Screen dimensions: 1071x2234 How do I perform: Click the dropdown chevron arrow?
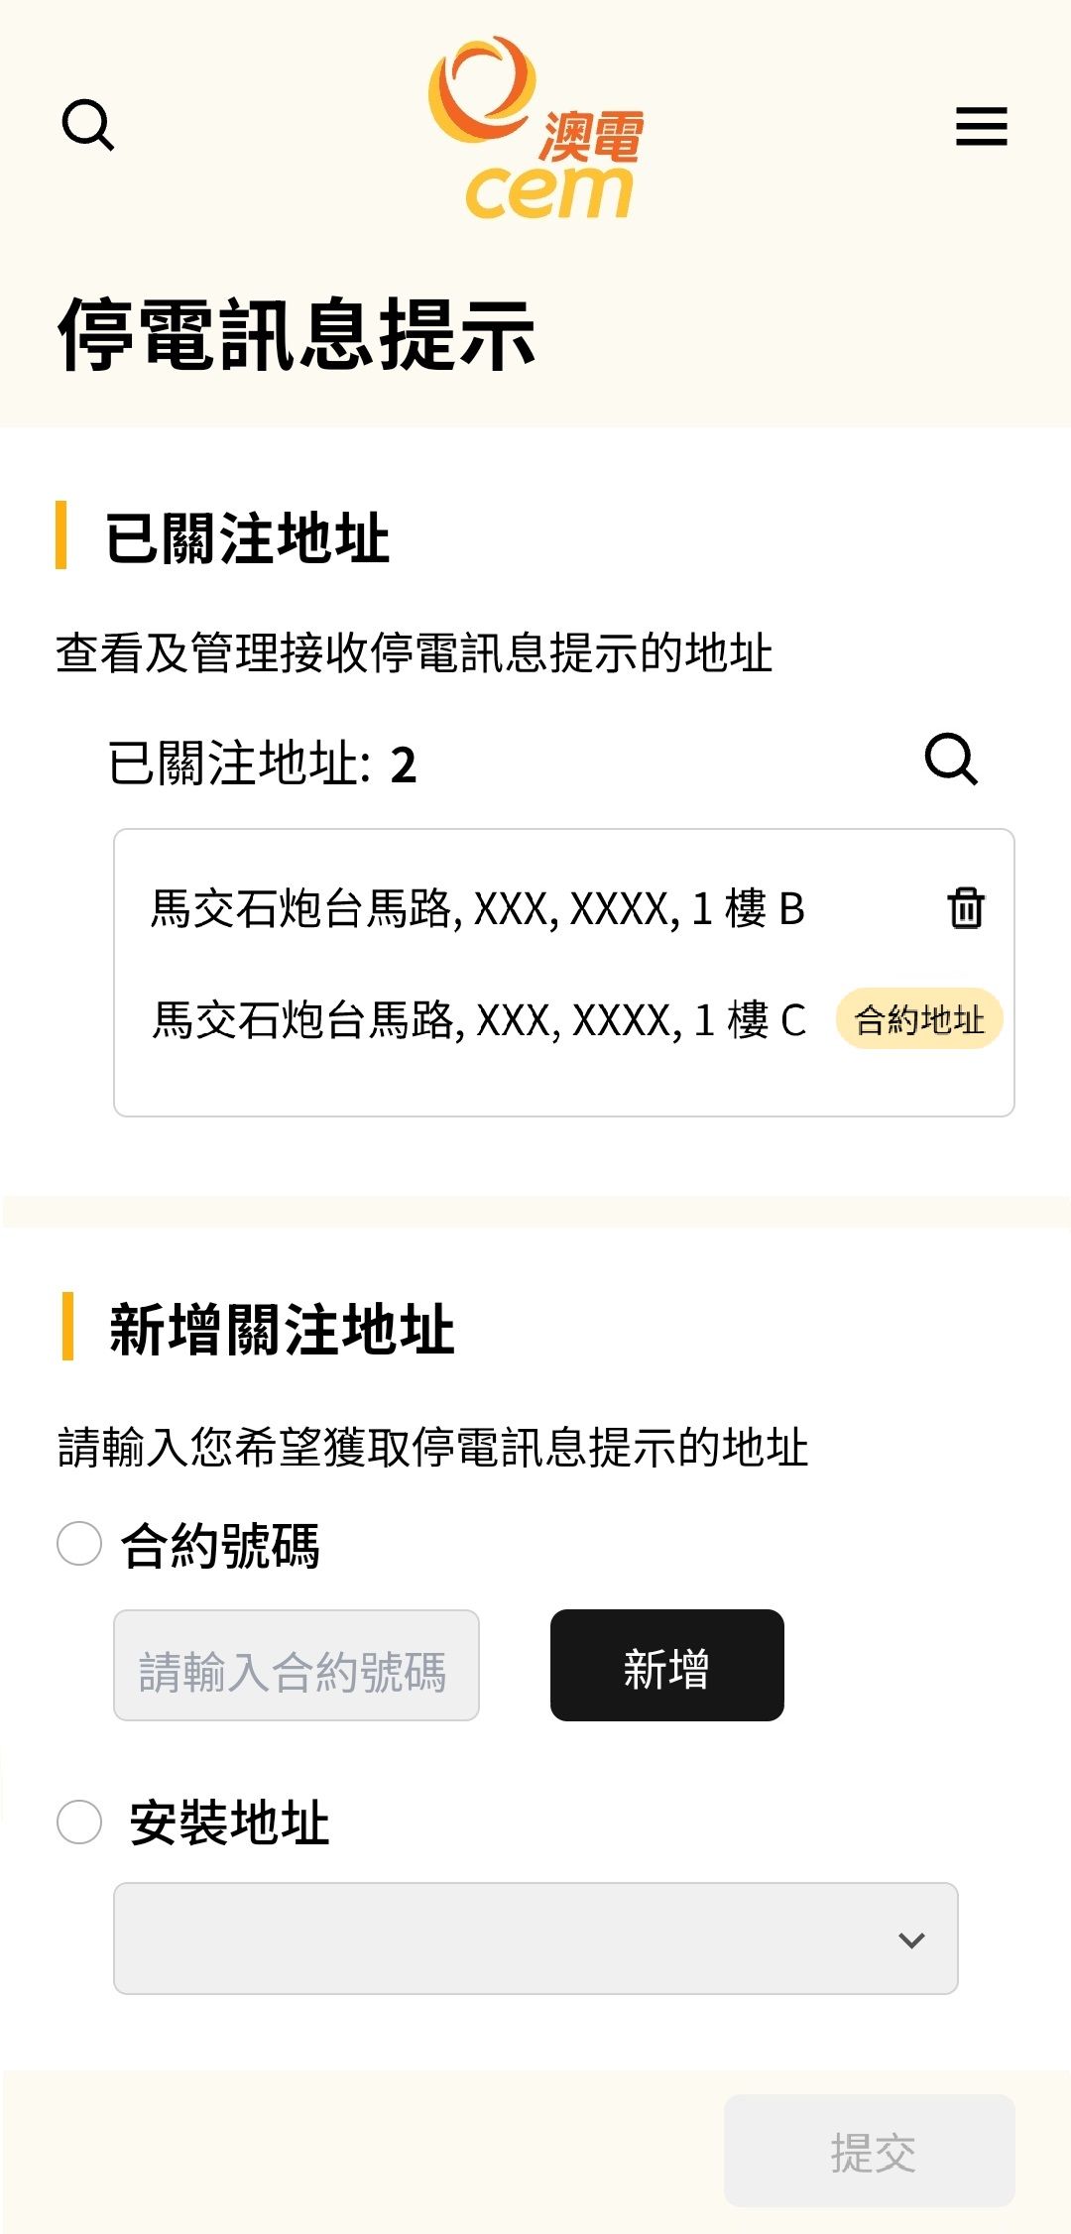(x=911, y=1940)
